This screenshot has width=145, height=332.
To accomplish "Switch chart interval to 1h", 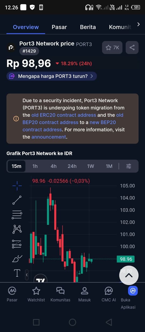I will coord(35,166).
